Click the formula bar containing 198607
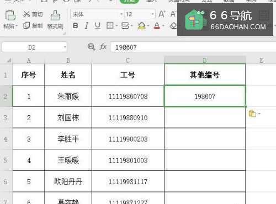This screenshot has height=204, width=276. pos(193,47)
